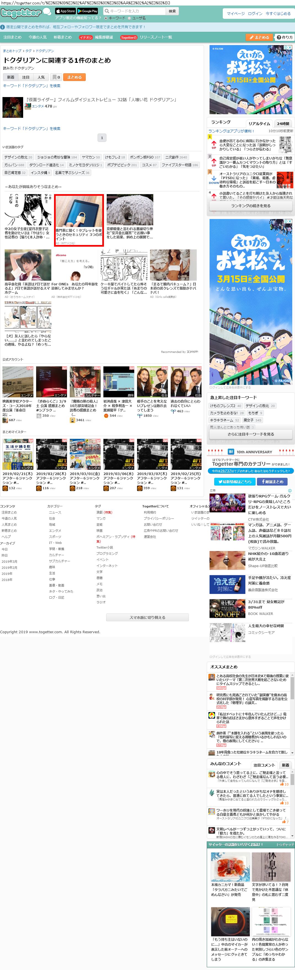
Task: Open breadcrumb まとめトップ link
Action: point(12,51)
